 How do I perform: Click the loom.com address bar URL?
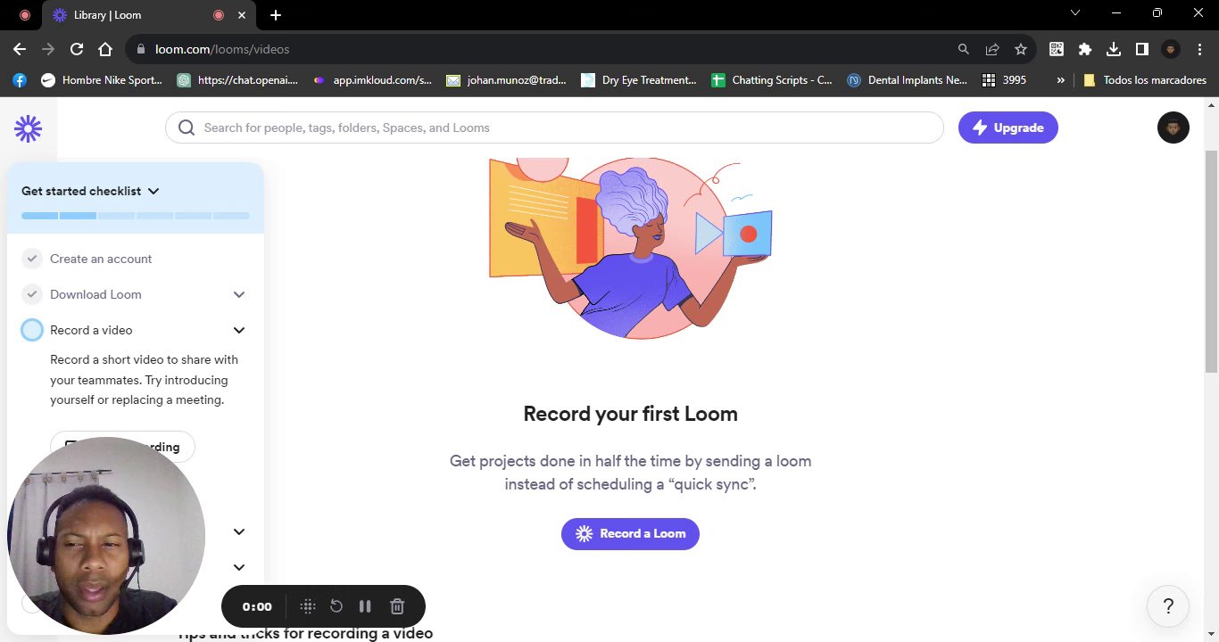[x=222, y=49]
